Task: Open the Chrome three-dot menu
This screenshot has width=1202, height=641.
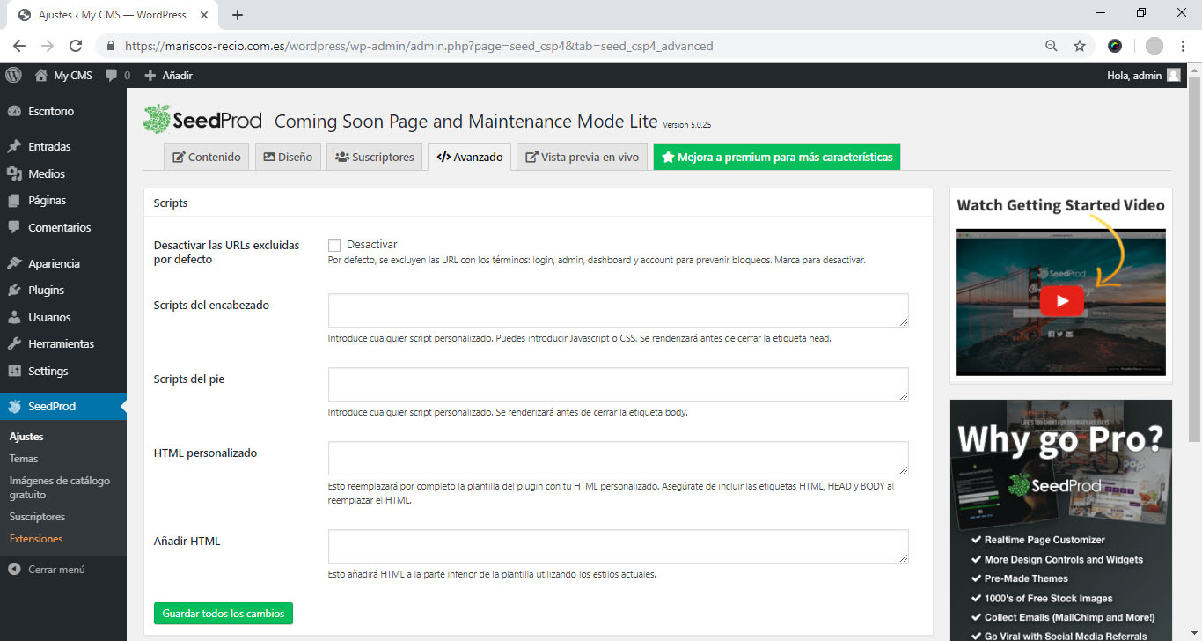Action: 1184,46
